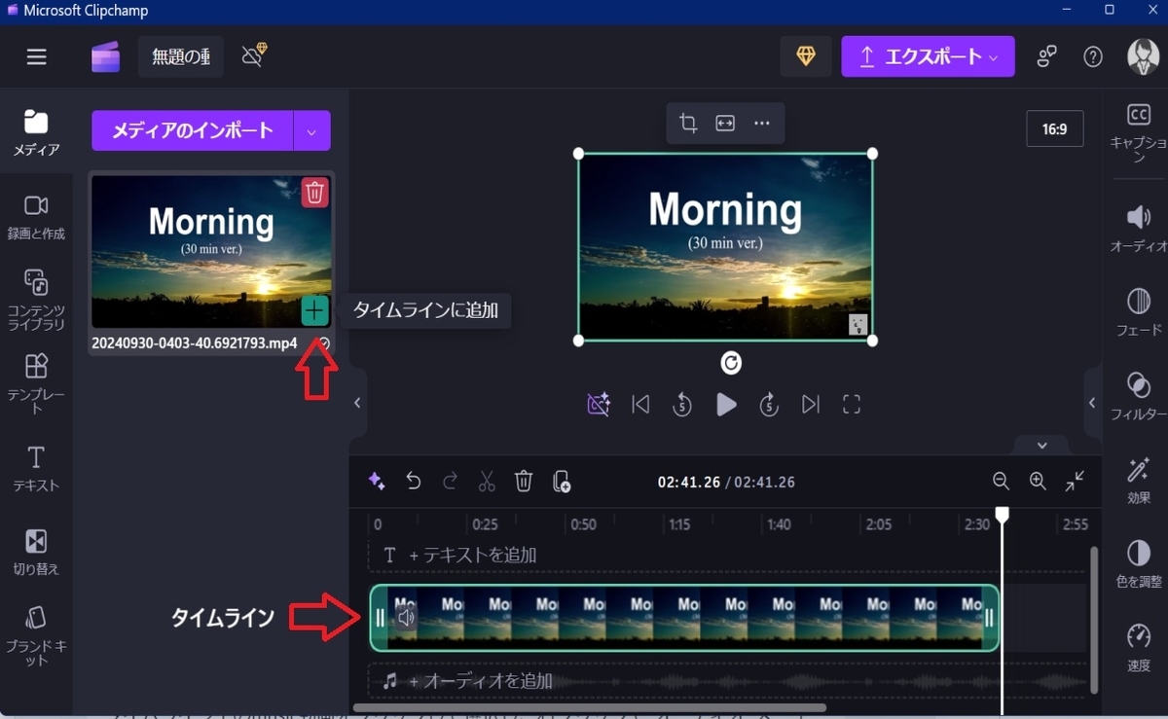Click the + テキストを追加 track
The height and width of the screenshot is (719, 1168).
(727, 555)
